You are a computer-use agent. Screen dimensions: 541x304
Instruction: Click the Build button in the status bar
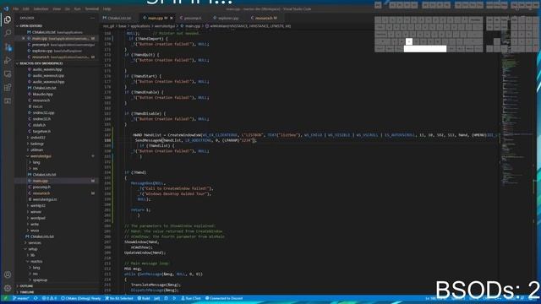[x=144, y=298]
